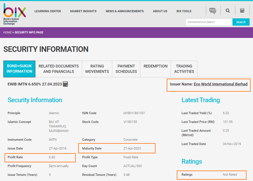Follow the Eco World International Berhad link
The width and height of the screenshot is (253, 181).
(x=221, y=84)
